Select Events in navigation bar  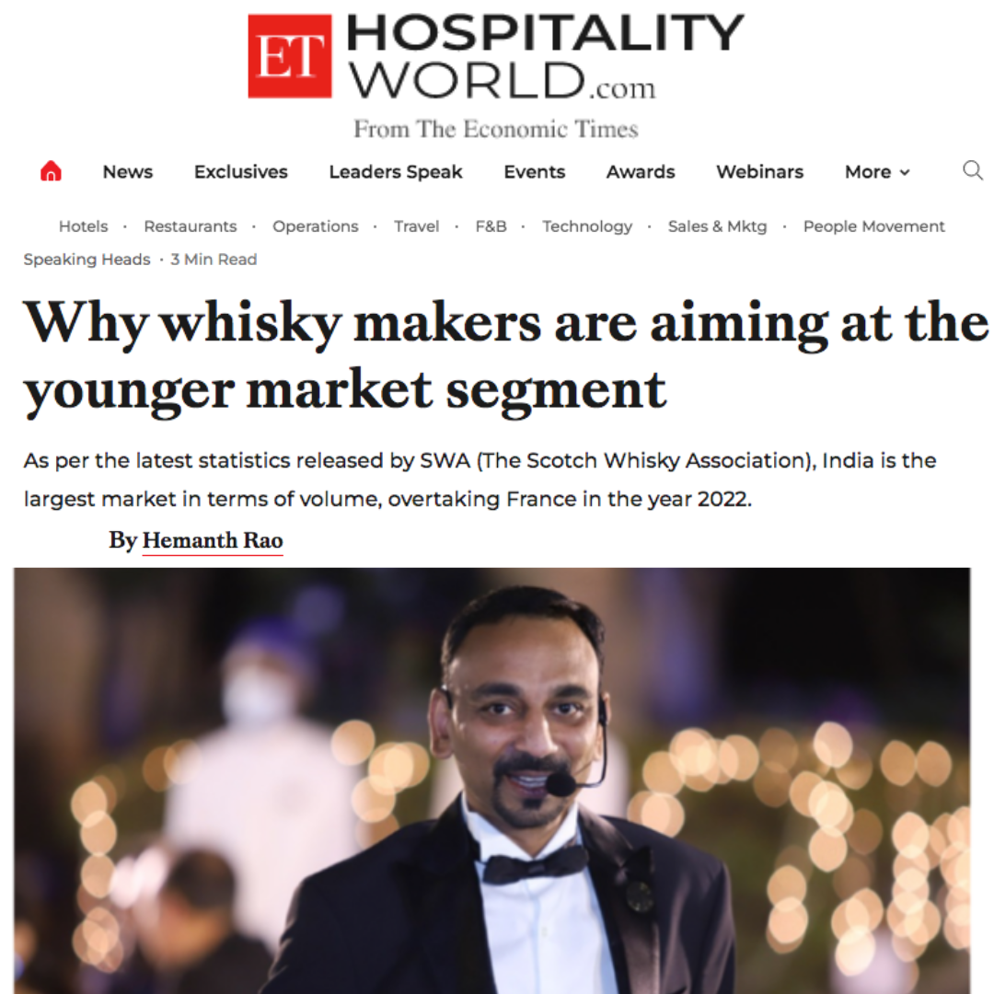[535, 172]
